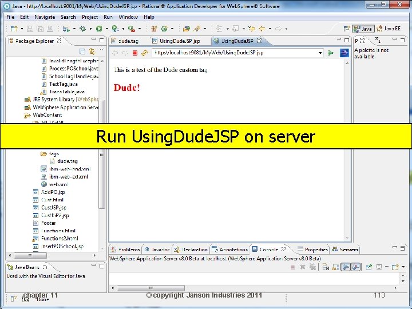The image size is (412, 309).
Task: Click the green Go arrow next to URL
Action: [331, 53]
